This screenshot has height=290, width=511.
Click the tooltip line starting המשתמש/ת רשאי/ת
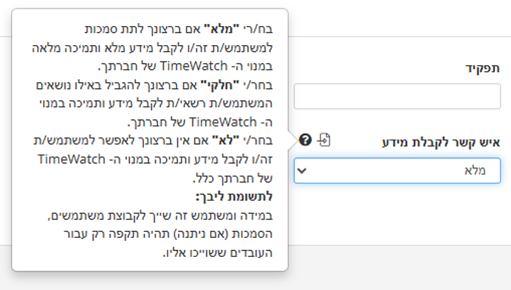[x=156, y=104]
